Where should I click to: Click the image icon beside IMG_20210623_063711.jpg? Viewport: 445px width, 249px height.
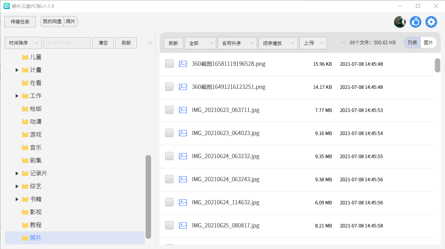(x=183, y=110)
